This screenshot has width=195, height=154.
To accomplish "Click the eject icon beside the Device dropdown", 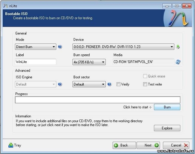I will (x=178, y=47).
